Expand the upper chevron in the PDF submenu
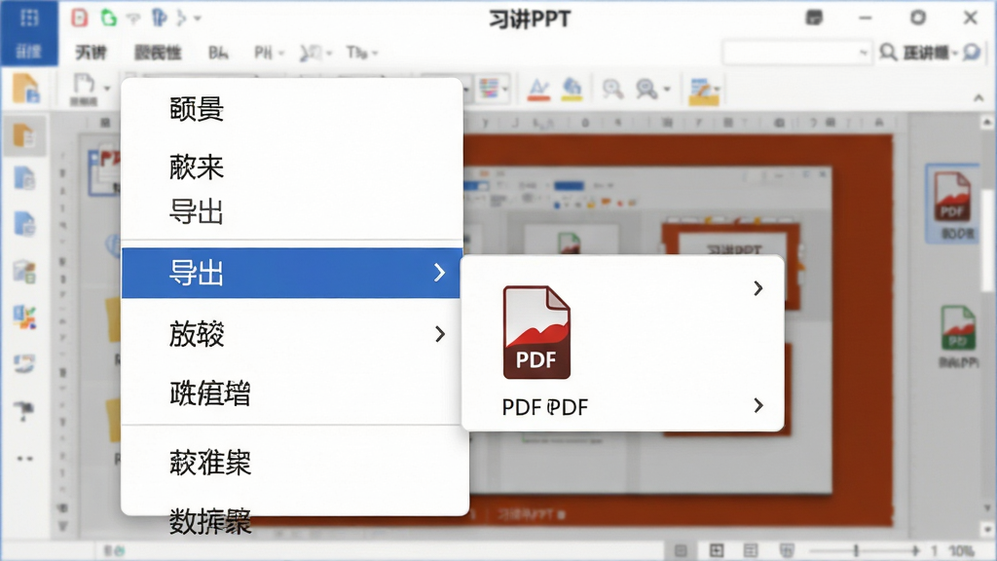The image size is (997, 561). pos(757,288)
